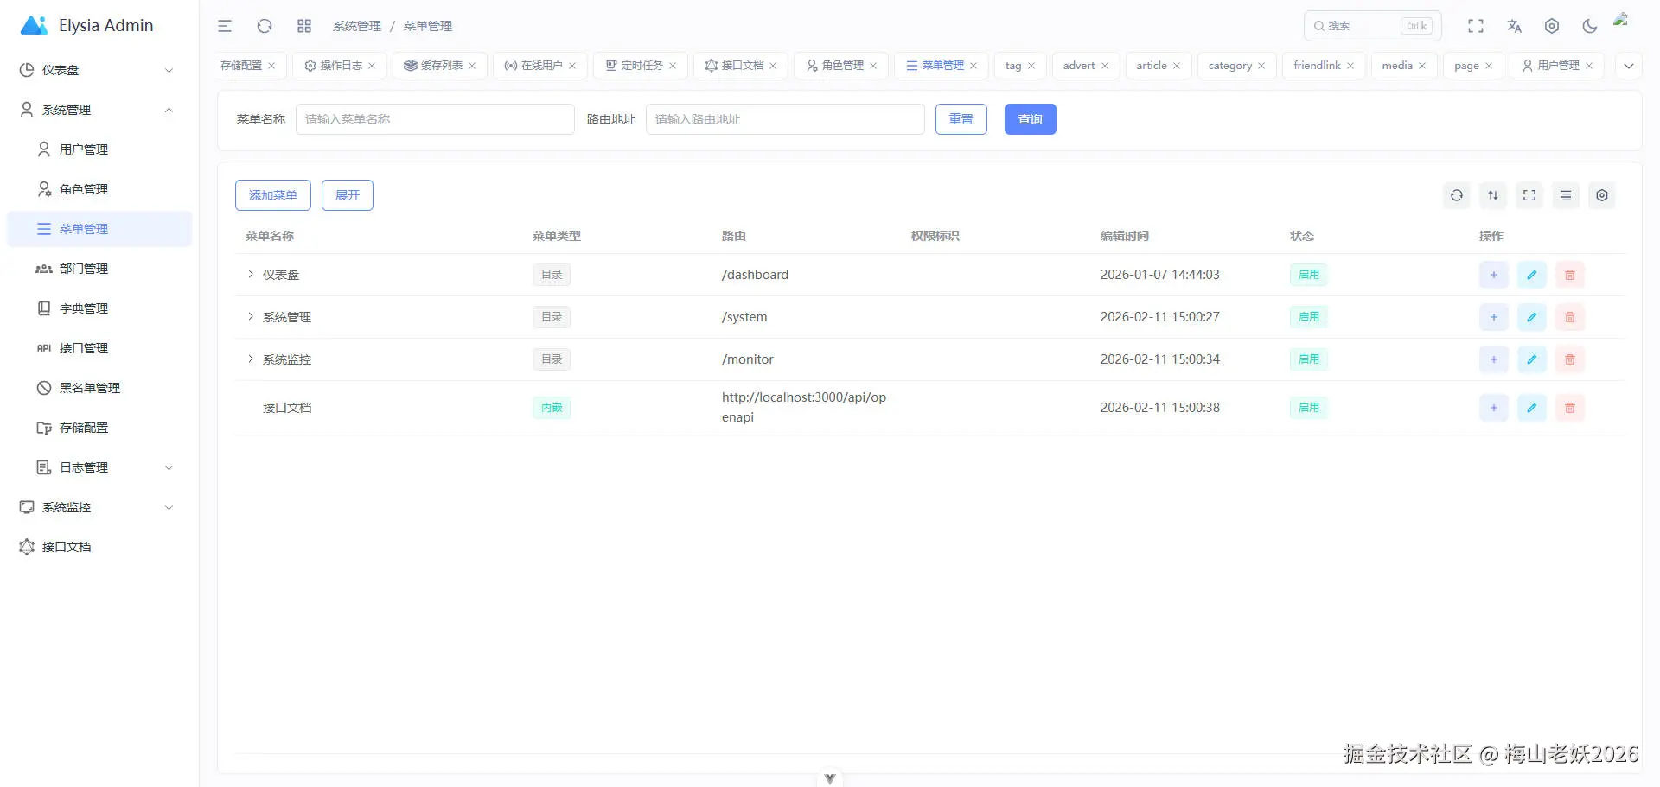The image size is (1660, 787).
Task: Open table column settings
Action: coord(1602,195)
